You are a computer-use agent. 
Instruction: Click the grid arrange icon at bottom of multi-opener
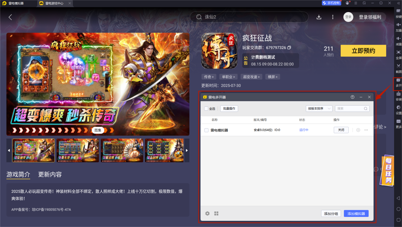coord(216,213)
